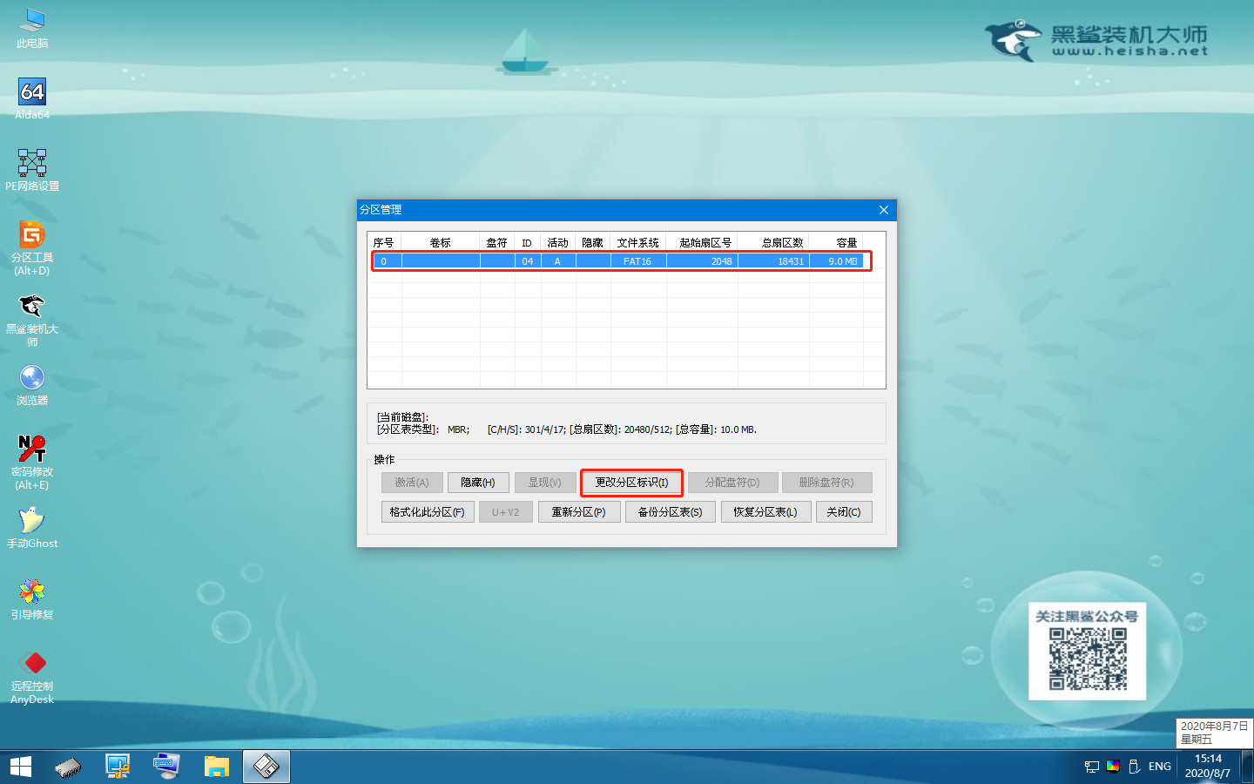This screenshot has height=784, width=1254.
Task: Launch the Aida64 desktop shortcut
Action: tap(32, 98)
